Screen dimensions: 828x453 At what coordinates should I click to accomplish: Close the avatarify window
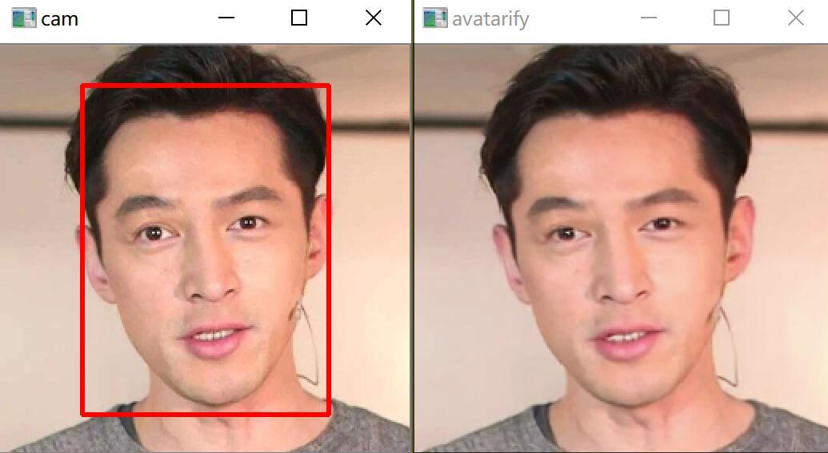click(x=795, y=18)
